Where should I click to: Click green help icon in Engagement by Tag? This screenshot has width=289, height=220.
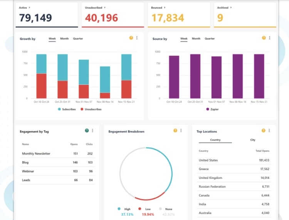pos(87,131)
